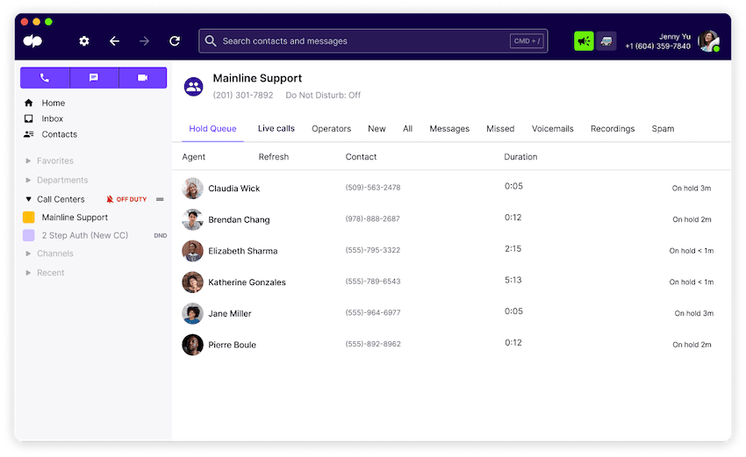Open the settings gear icon
Viewport: 746px width, 457px height.
[84, 41]
